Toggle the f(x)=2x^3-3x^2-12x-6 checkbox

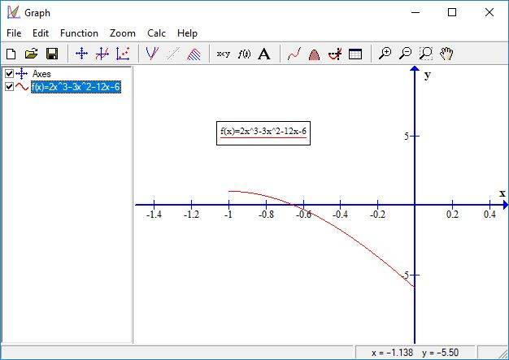pos(9,87)
